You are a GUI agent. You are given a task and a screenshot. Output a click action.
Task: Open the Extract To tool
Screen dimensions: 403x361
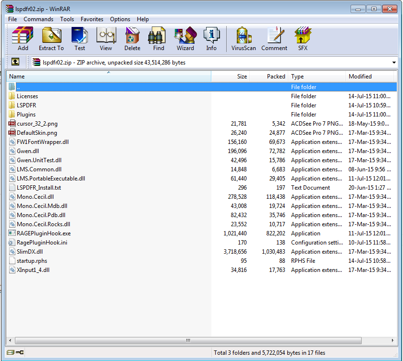(x=51, y=39)
